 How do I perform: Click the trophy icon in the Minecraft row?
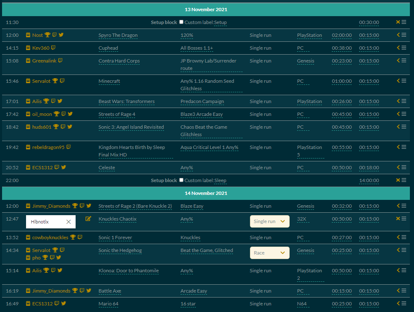tap(55, 81)
